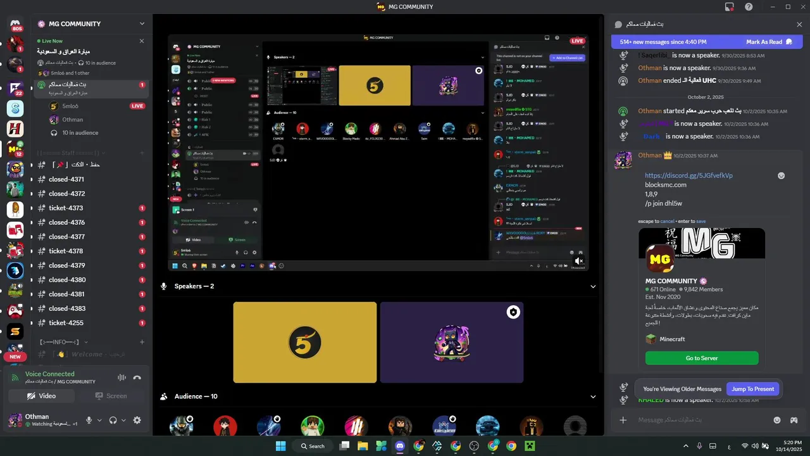Open the discord.gg invite link
The image size is (810, 456).
click(688, 175)
